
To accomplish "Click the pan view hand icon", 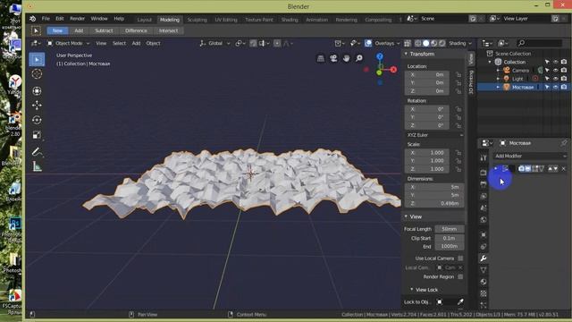I will 346,58.
